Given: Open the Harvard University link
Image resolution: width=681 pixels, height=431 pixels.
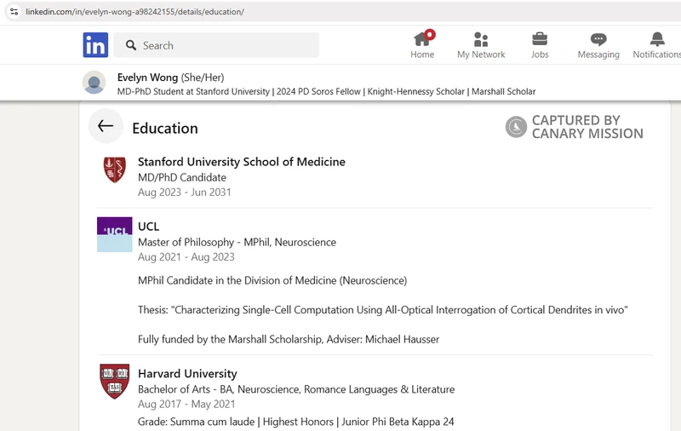Looking at the screenshot, I should click(187, 374).
